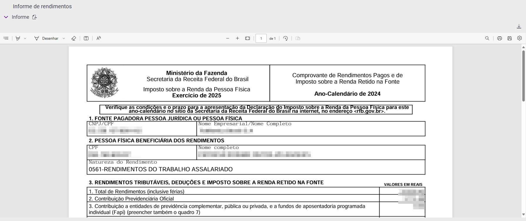
Task: Add a text box with the text tool
Action: (x=86, y=38)
